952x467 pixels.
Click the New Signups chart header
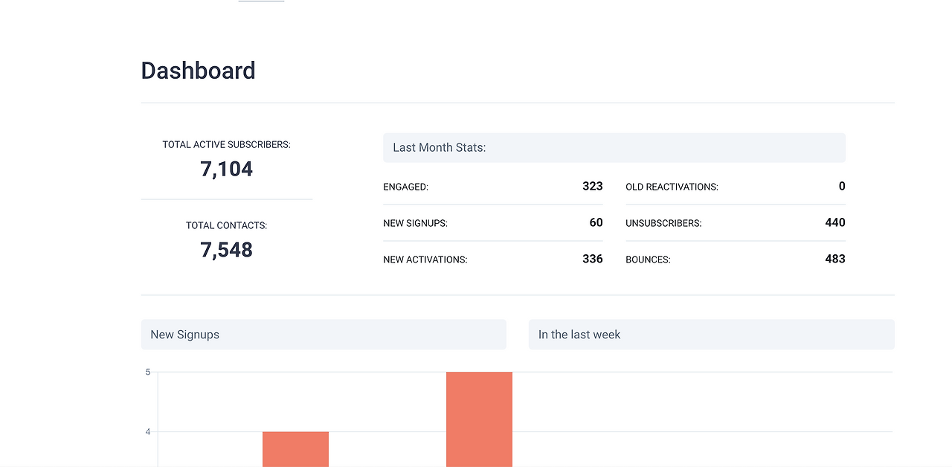[324, 335]
